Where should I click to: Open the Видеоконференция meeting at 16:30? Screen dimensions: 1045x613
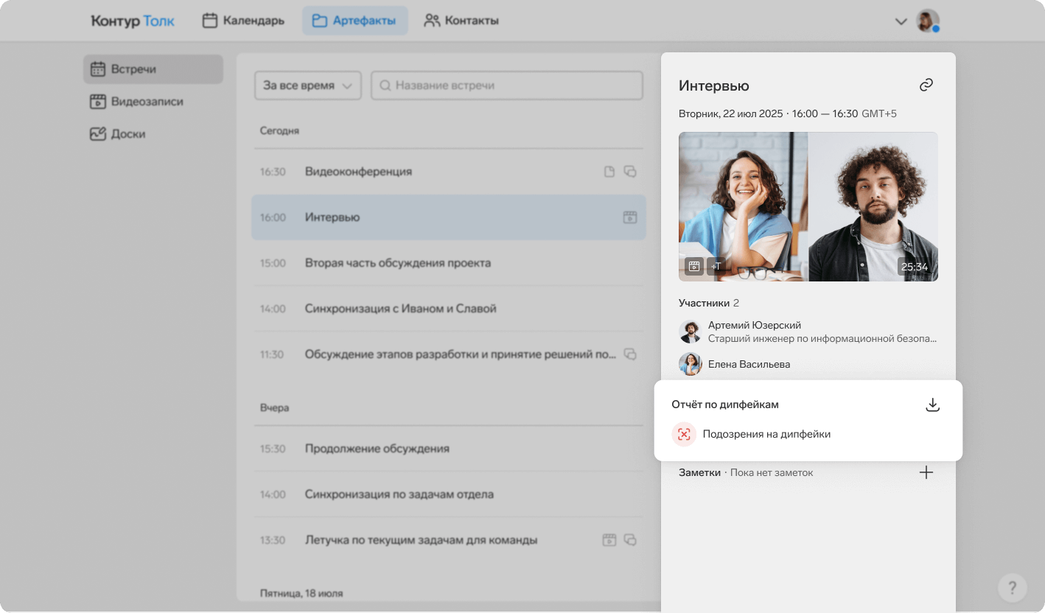click(x=448, y=172)
